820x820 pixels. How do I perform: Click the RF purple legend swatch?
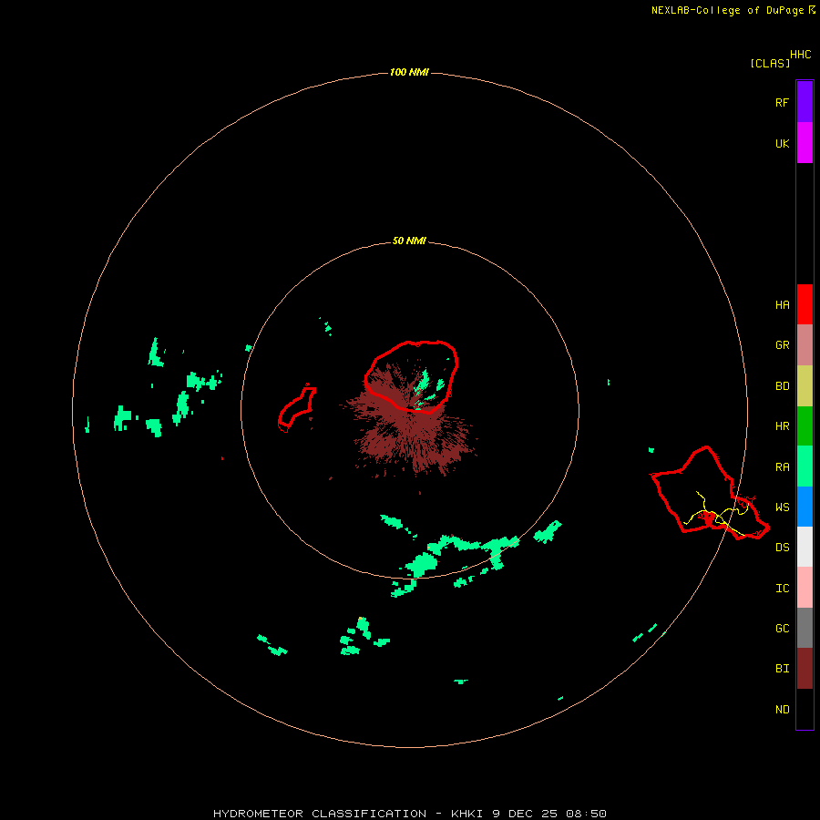(x=805, y=102)
